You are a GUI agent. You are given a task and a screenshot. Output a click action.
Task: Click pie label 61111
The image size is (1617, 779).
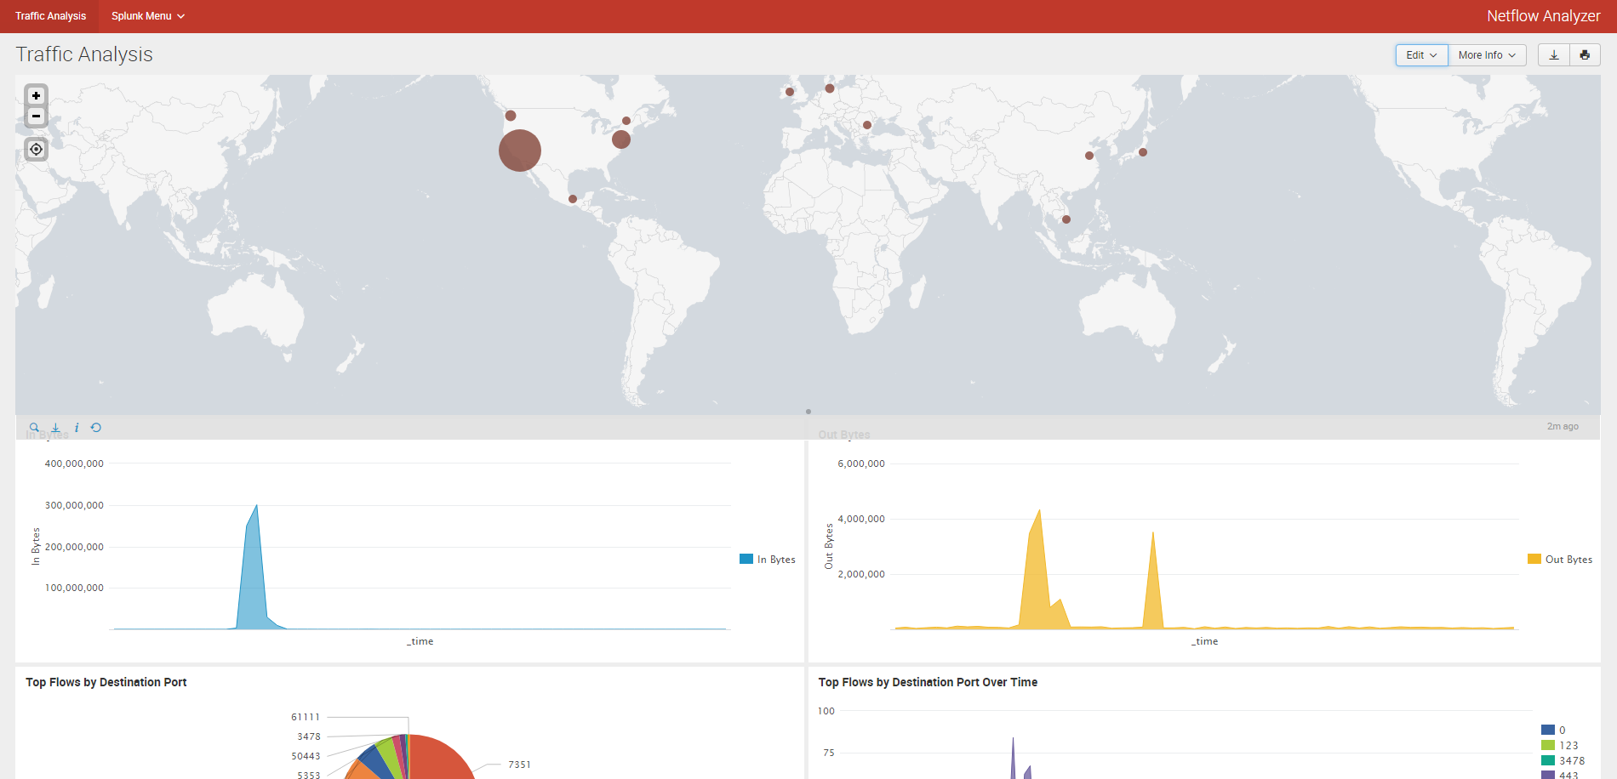point(306,717)
